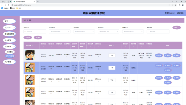This screenshot has height=105, width=186.
Task: Expand 公告管理 sidebar menu
Action: point(9,40)
